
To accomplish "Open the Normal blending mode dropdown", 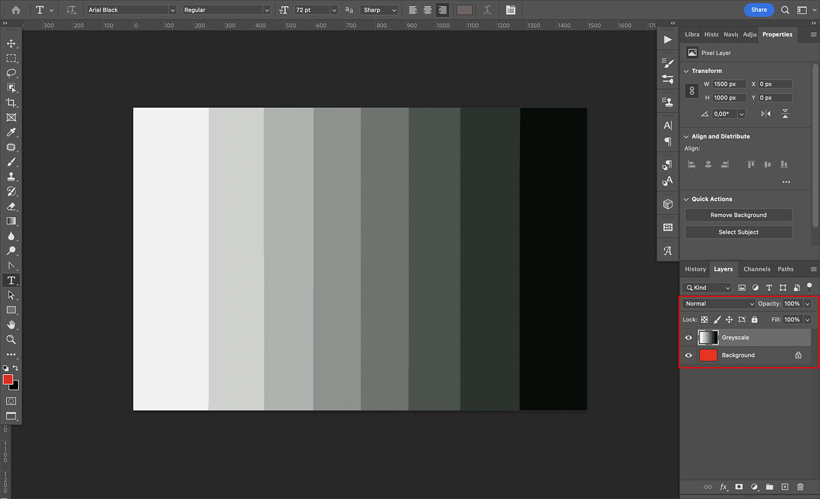I will click(718, 303).
